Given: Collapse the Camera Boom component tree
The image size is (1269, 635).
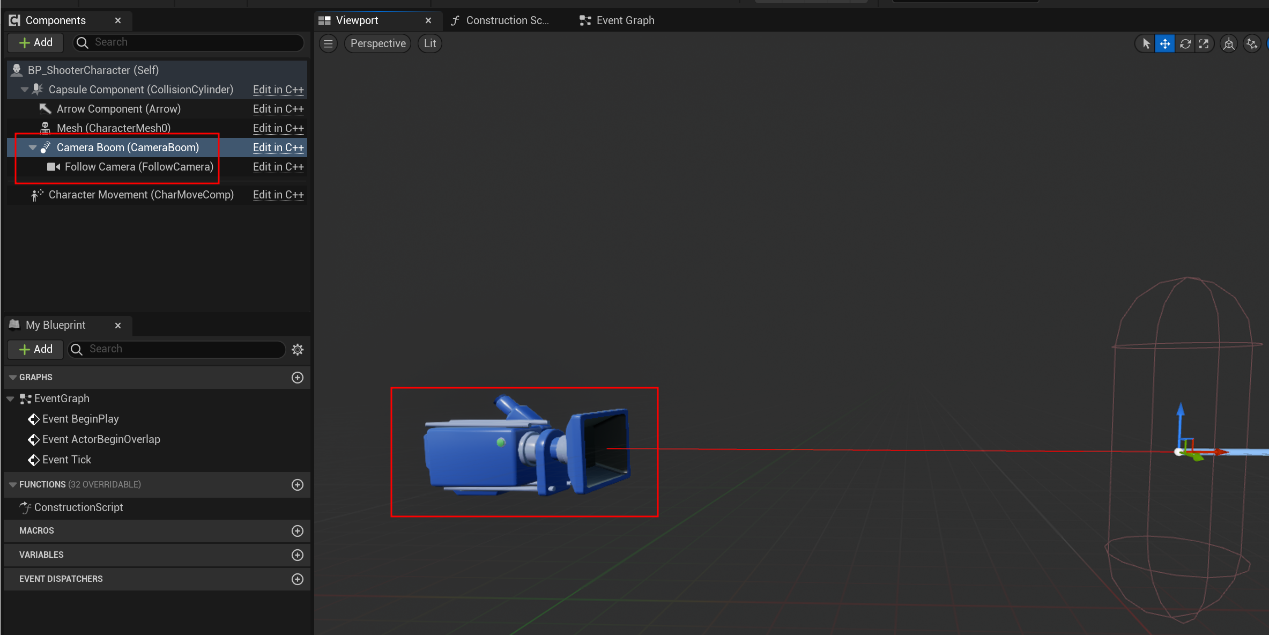Looking at the screenshot, I should pos(33,147).
